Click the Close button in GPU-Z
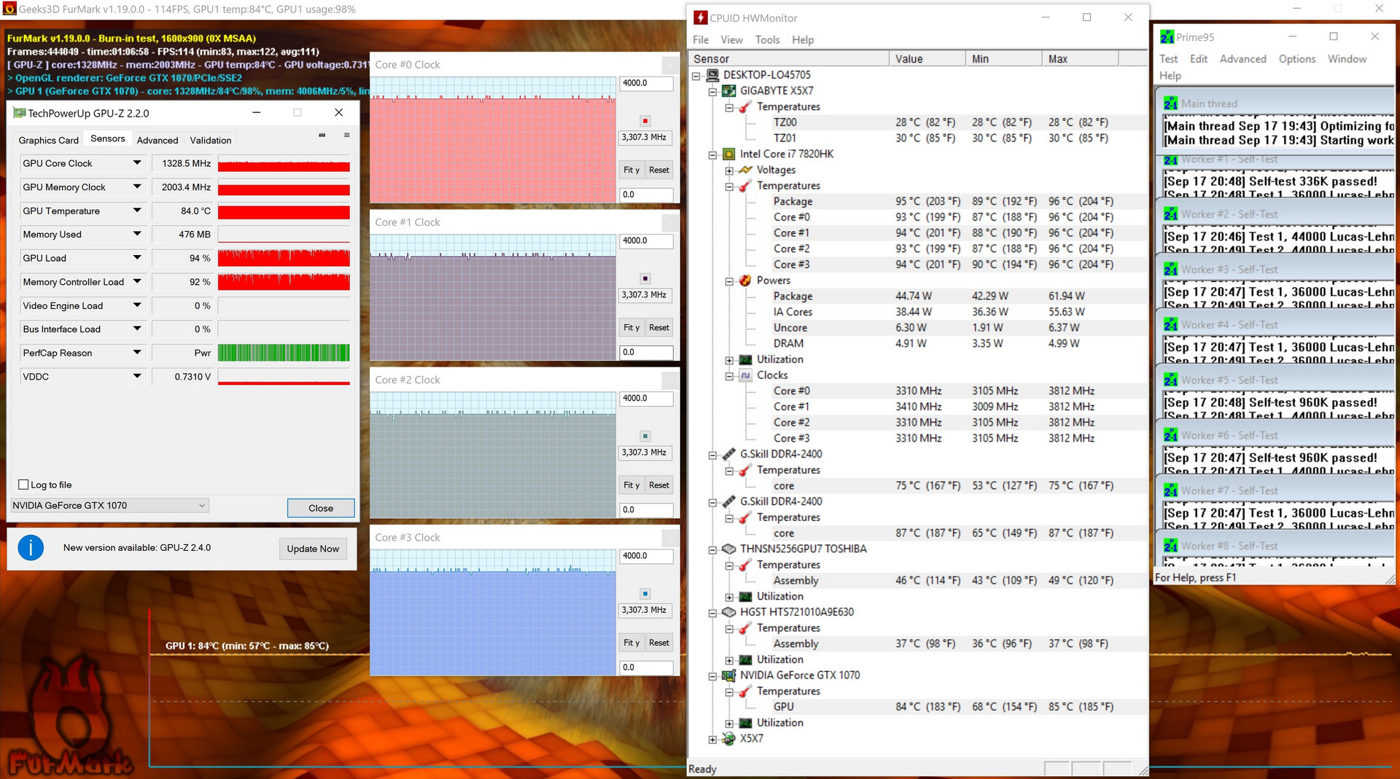The image size is (1400, 779). [x=321, y=508]
